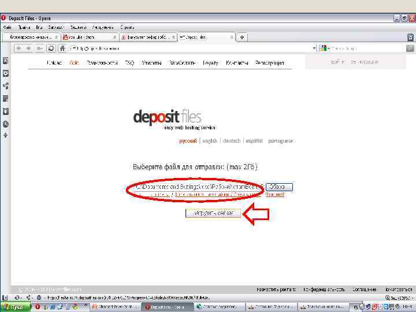The height and width of the screenshot is (312, 416).
Task: Click the FAQ link in site menu
Action: (x=129, y=63)
